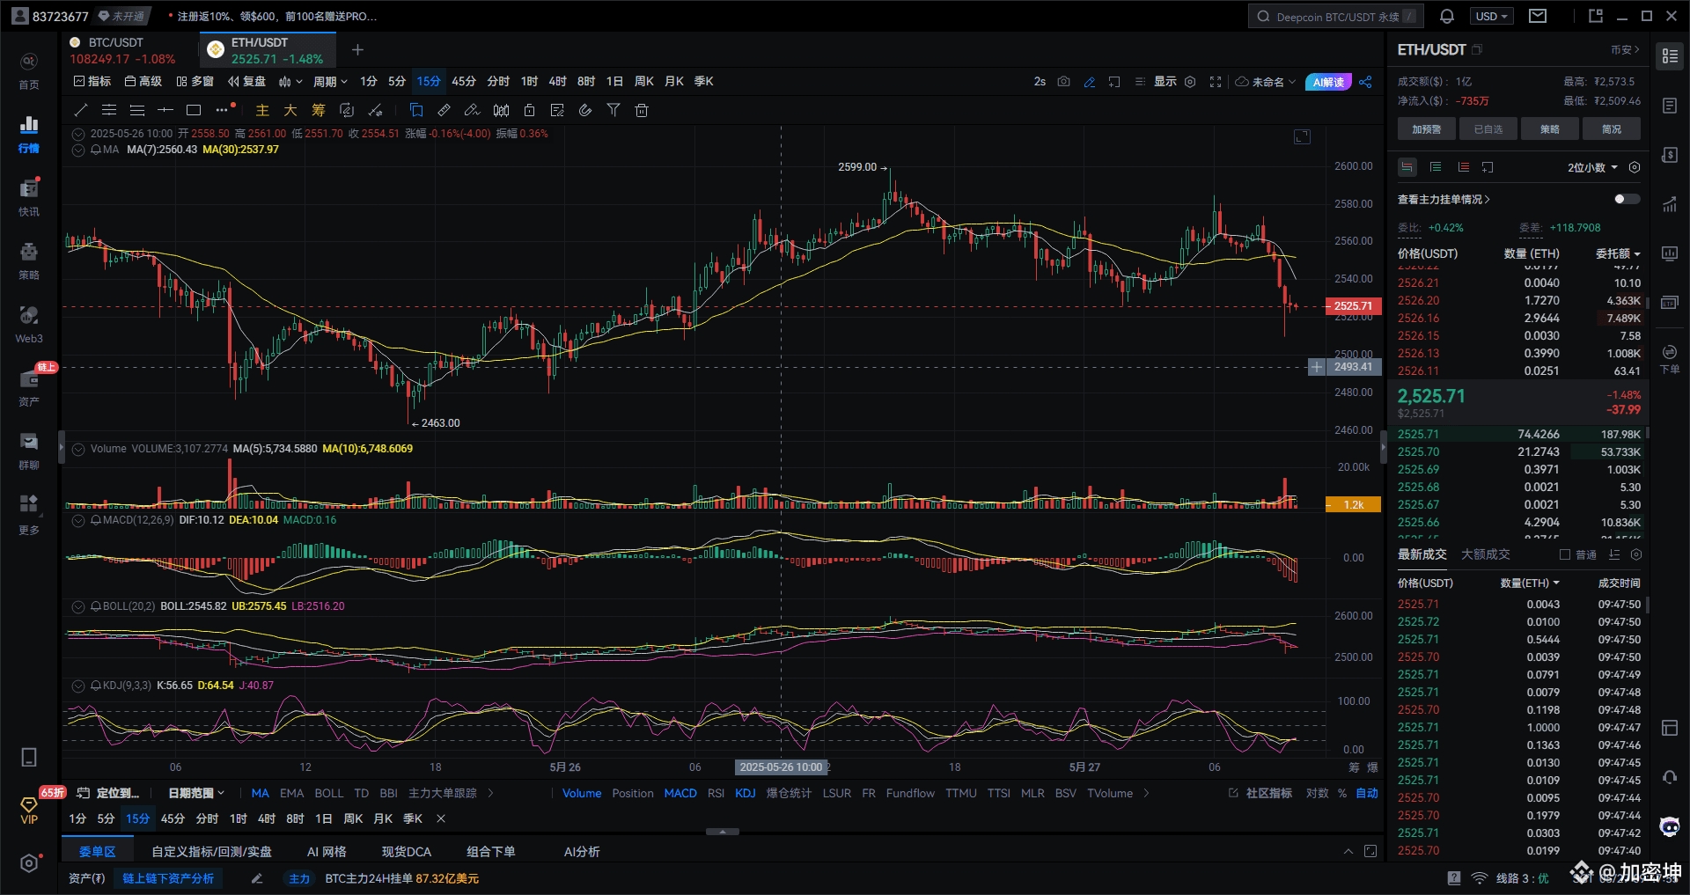Select the ruler measure tool

(444, 110)
